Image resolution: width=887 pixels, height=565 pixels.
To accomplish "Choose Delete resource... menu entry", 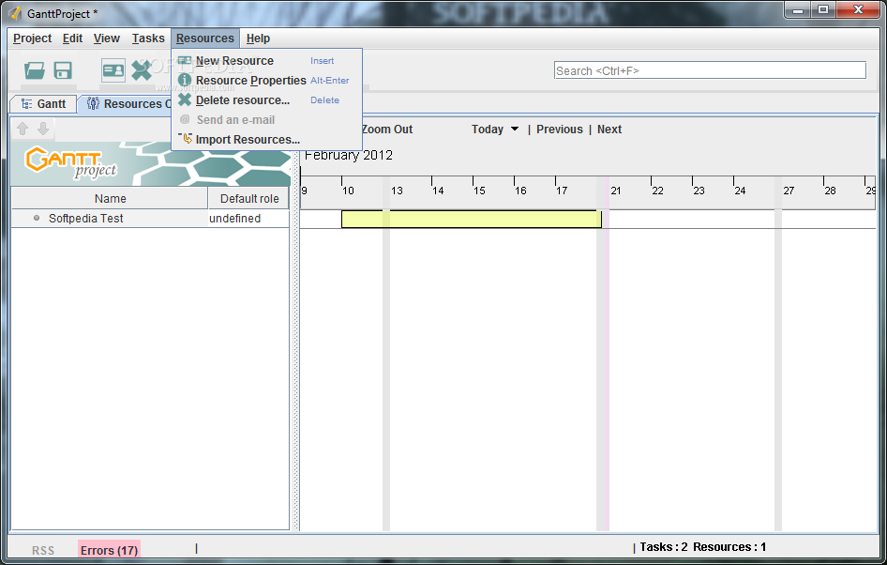I will tap(266, 100).
